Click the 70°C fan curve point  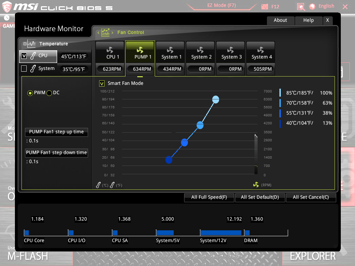point(200,125)
